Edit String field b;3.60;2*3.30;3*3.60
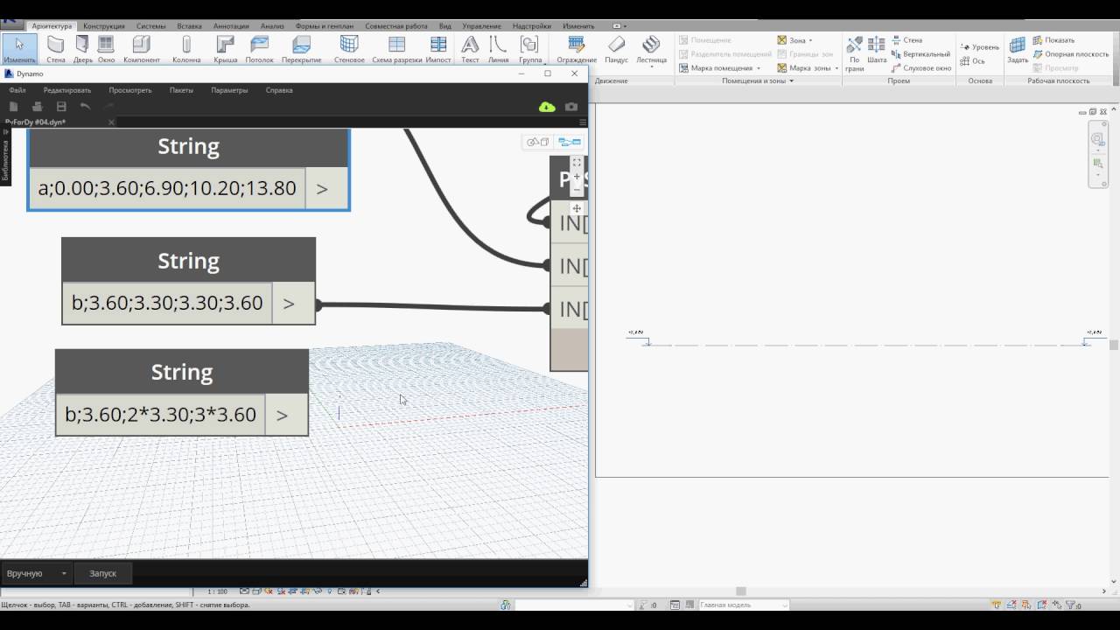Image resolution: width=1120 pixels, height=630 pixels. [160, 415]
